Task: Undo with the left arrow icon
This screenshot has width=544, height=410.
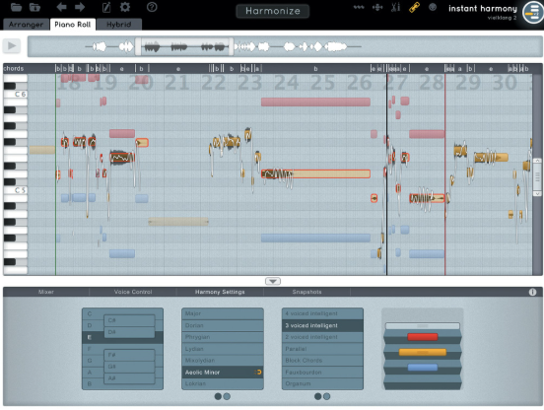Action: pos(61,7)
